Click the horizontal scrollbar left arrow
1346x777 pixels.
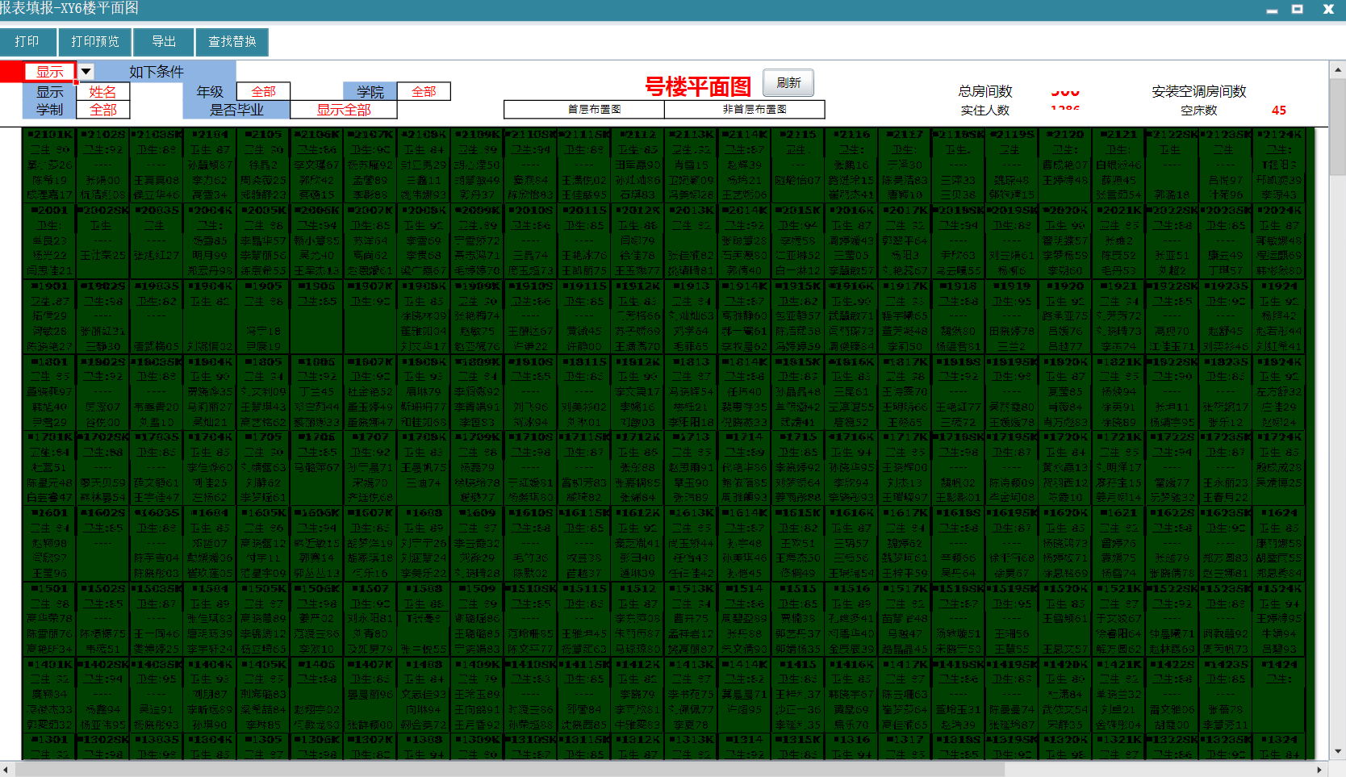(x=6, y=770)
